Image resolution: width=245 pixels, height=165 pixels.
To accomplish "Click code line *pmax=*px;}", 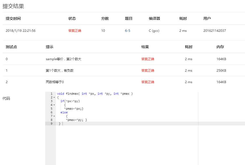I will (x=74, y=109).
